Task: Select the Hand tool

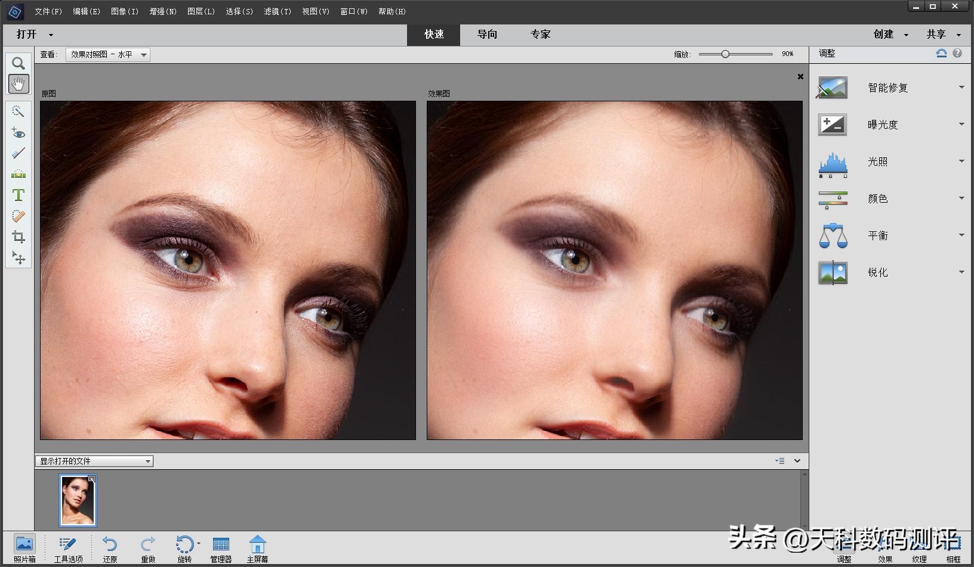Action: [x=19, y=84]
